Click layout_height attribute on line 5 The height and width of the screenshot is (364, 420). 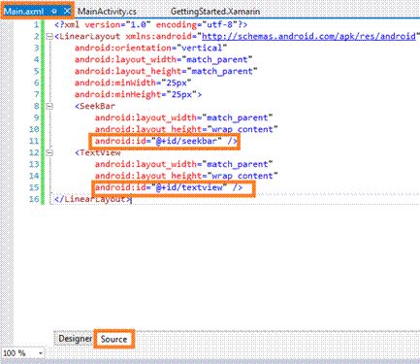click(166, 71)
